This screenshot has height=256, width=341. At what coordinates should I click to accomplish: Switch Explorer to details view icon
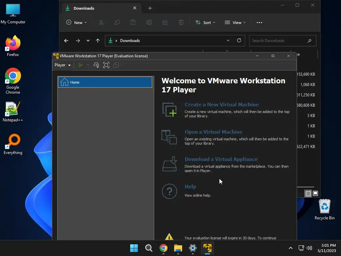[x=308, y=193]
